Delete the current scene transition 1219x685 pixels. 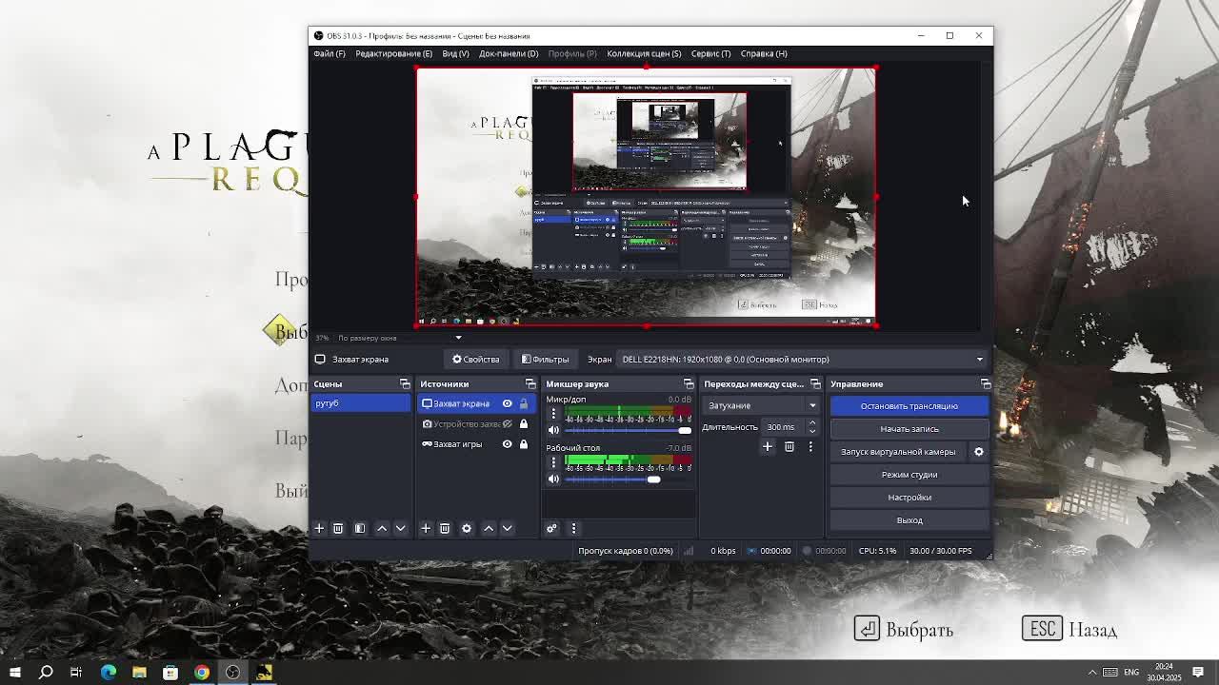[x=789, y=446]
